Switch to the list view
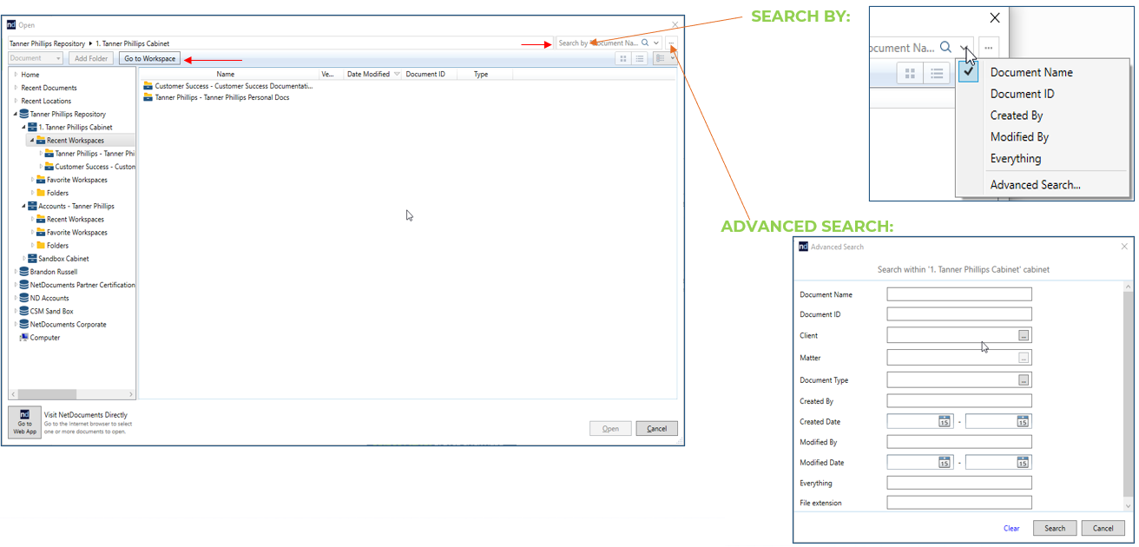 (640, 58)
